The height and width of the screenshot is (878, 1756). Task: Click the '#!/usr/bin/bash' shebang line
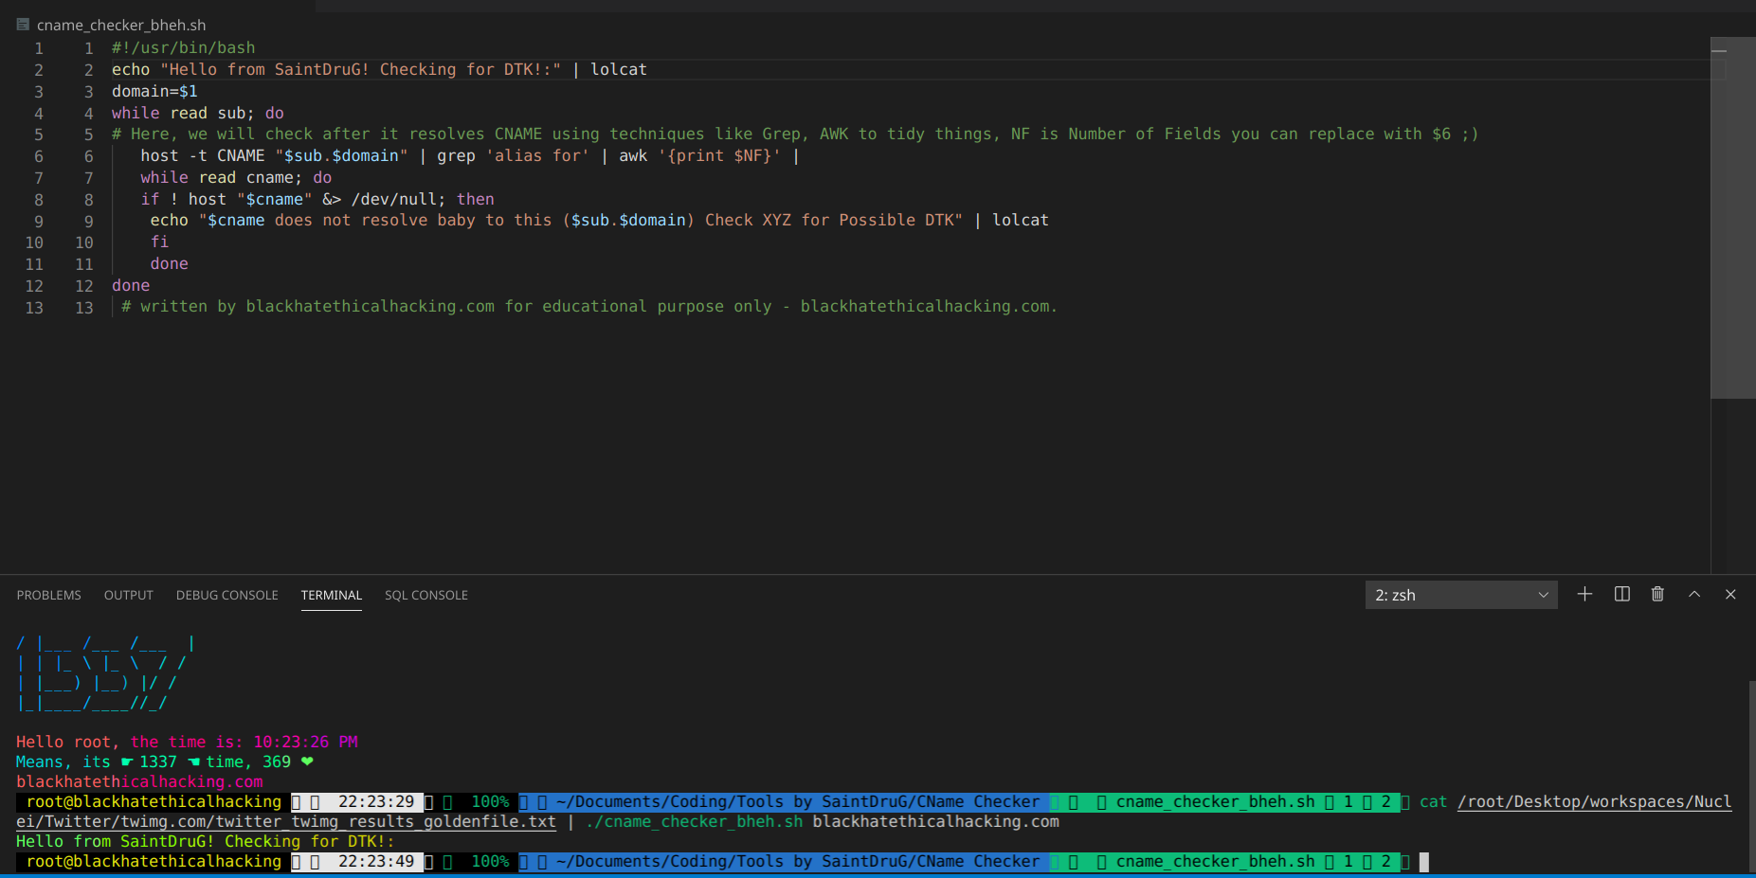[184, 47]
